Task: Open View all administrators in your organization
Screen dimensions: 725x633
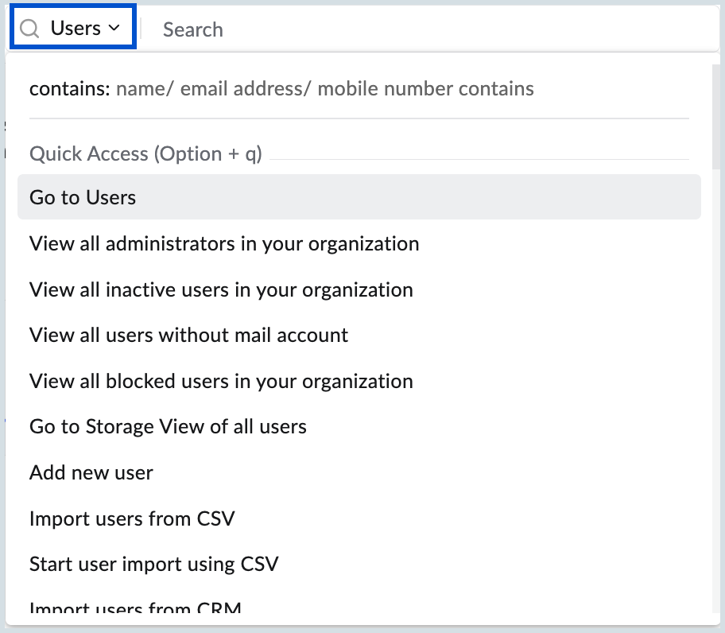Action: [224, 243]
